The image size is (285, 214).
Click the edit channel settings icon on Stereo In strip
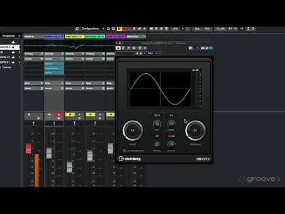[x=39, y=118]
